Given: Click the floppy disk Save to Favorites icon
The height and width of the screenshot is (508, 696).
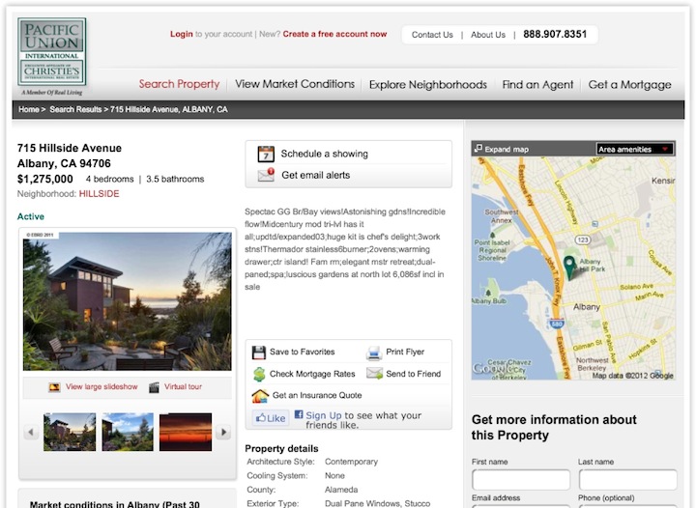Looking at the screenshot, I should 259,353.
